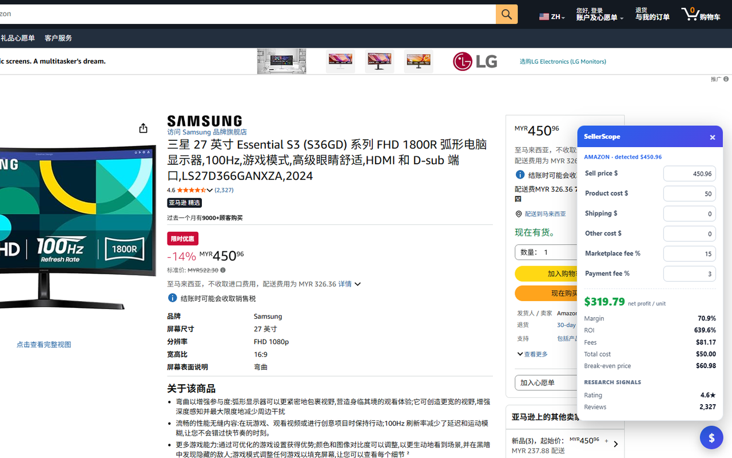Image resolution: width=732 pixels, height=458 pixels.
Task: Open the third LG monitor thumbnail
Action: point(379,61)
